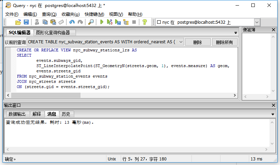Click the 'ON (streets.gid = events.streets_gid);' line
The height and width of the screenshot is (165, 280).
63,87
